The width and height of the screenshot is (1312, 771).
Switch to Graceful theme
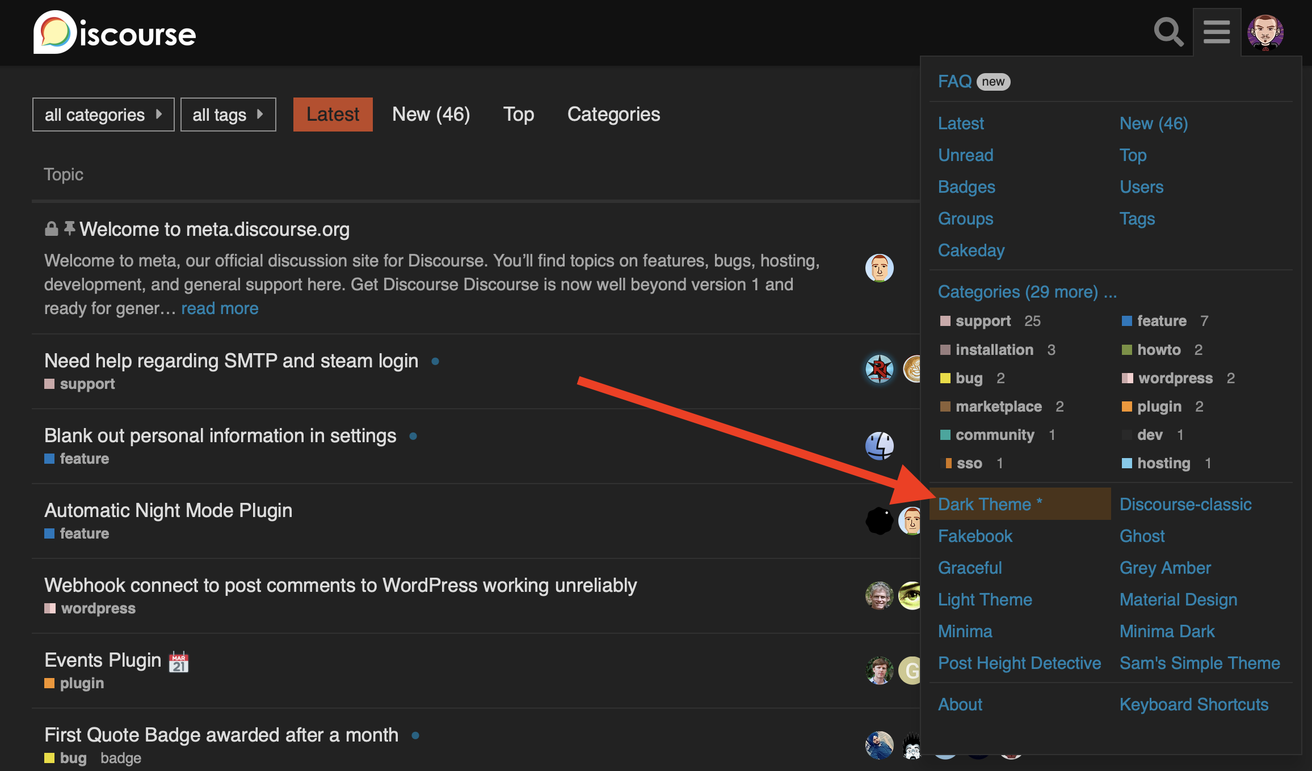pos(970,568)
